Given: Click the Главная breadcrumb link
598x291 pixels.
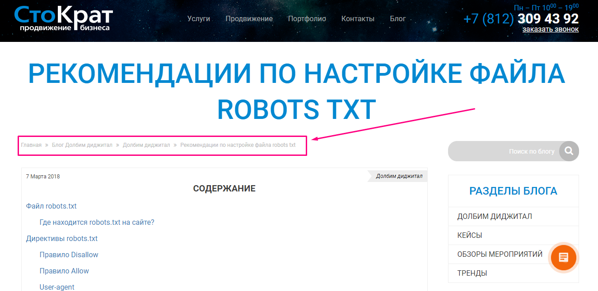Looking at the screenshot, I should click(x=31, y=145).
